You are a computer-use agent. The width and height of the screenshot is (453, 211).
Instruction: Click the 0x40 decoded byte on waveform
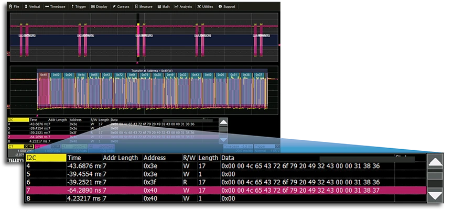(x=43, y=75)
